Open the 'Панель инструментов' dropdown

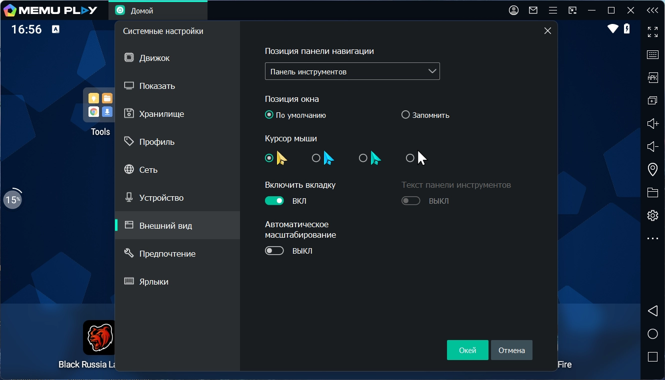pos(352,71)
